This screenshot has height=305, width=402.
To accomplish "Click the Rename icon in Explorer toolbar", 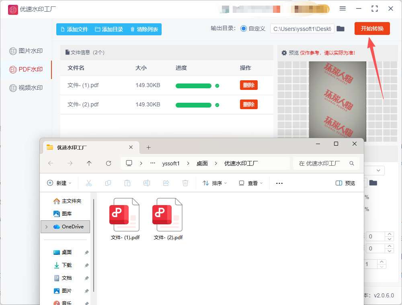I will pyautogui.click(x=147, y=183).
